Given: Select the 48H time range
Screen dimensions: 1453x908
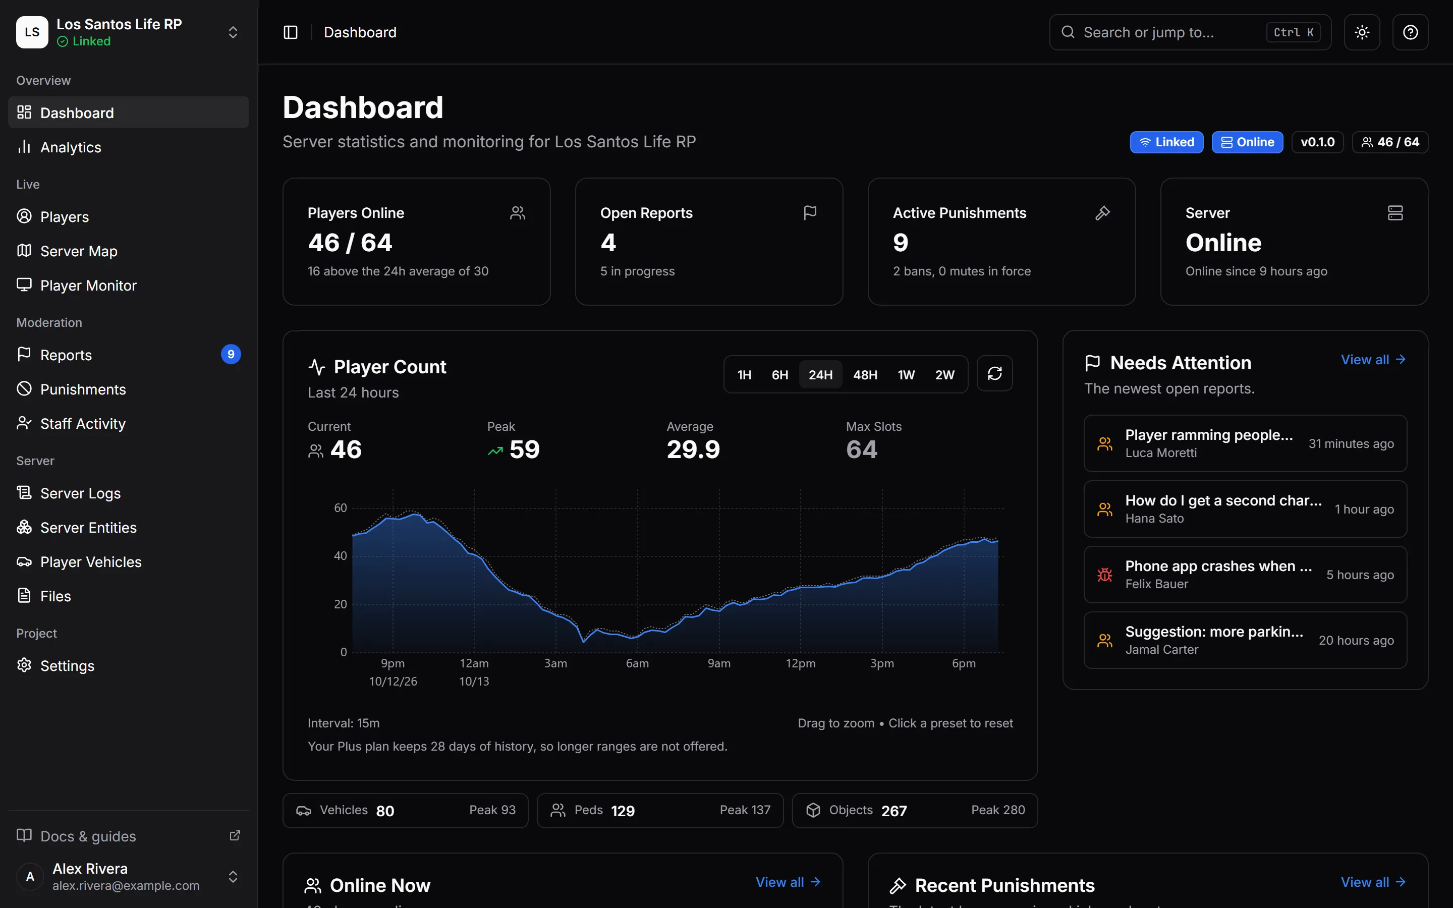Looking at the screenshot, I should click(865, 375).
